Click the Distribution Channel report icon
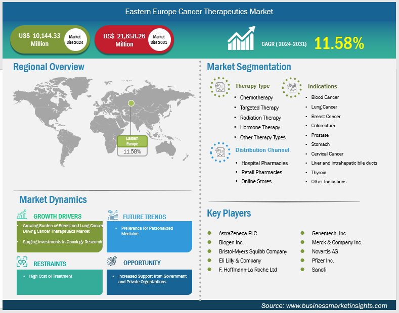The height and width of the screenshot is (313, 399). point(220,152)
